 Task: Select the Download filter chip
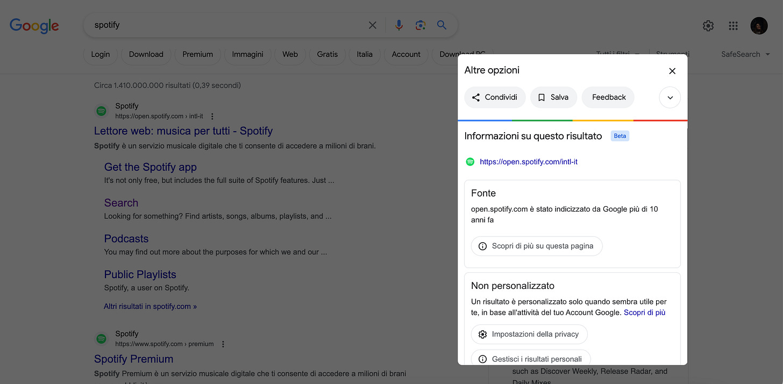pos(146,54)
